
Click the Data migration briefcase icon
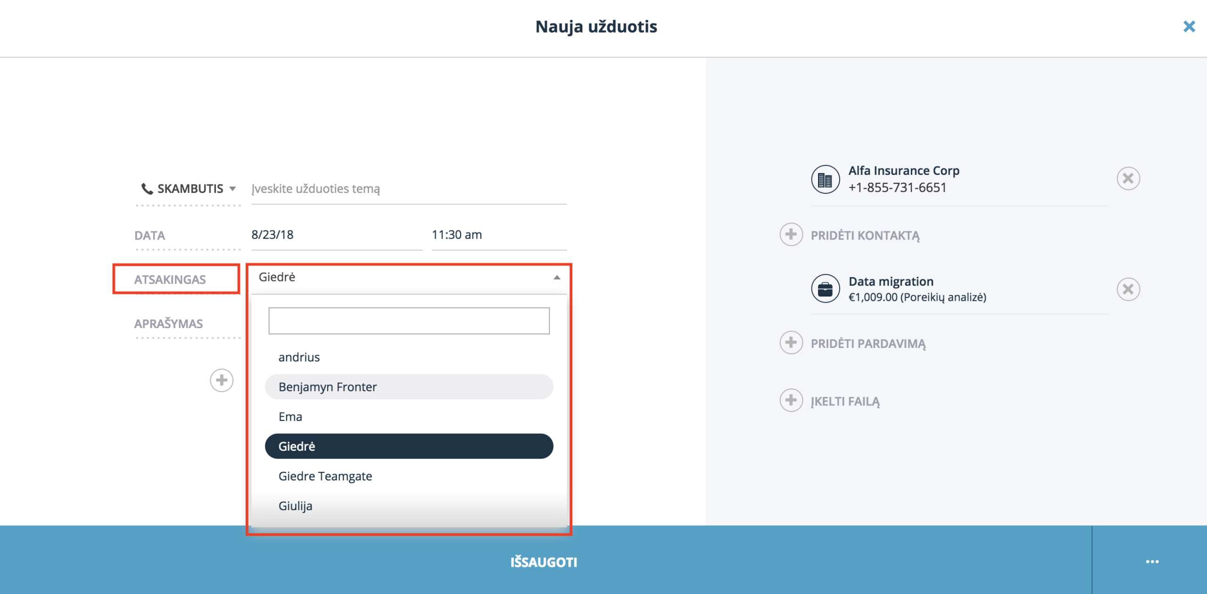pos(825,289)
